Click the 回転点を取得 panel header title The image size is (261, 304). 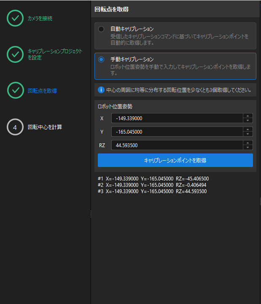[x=111, y=9]
